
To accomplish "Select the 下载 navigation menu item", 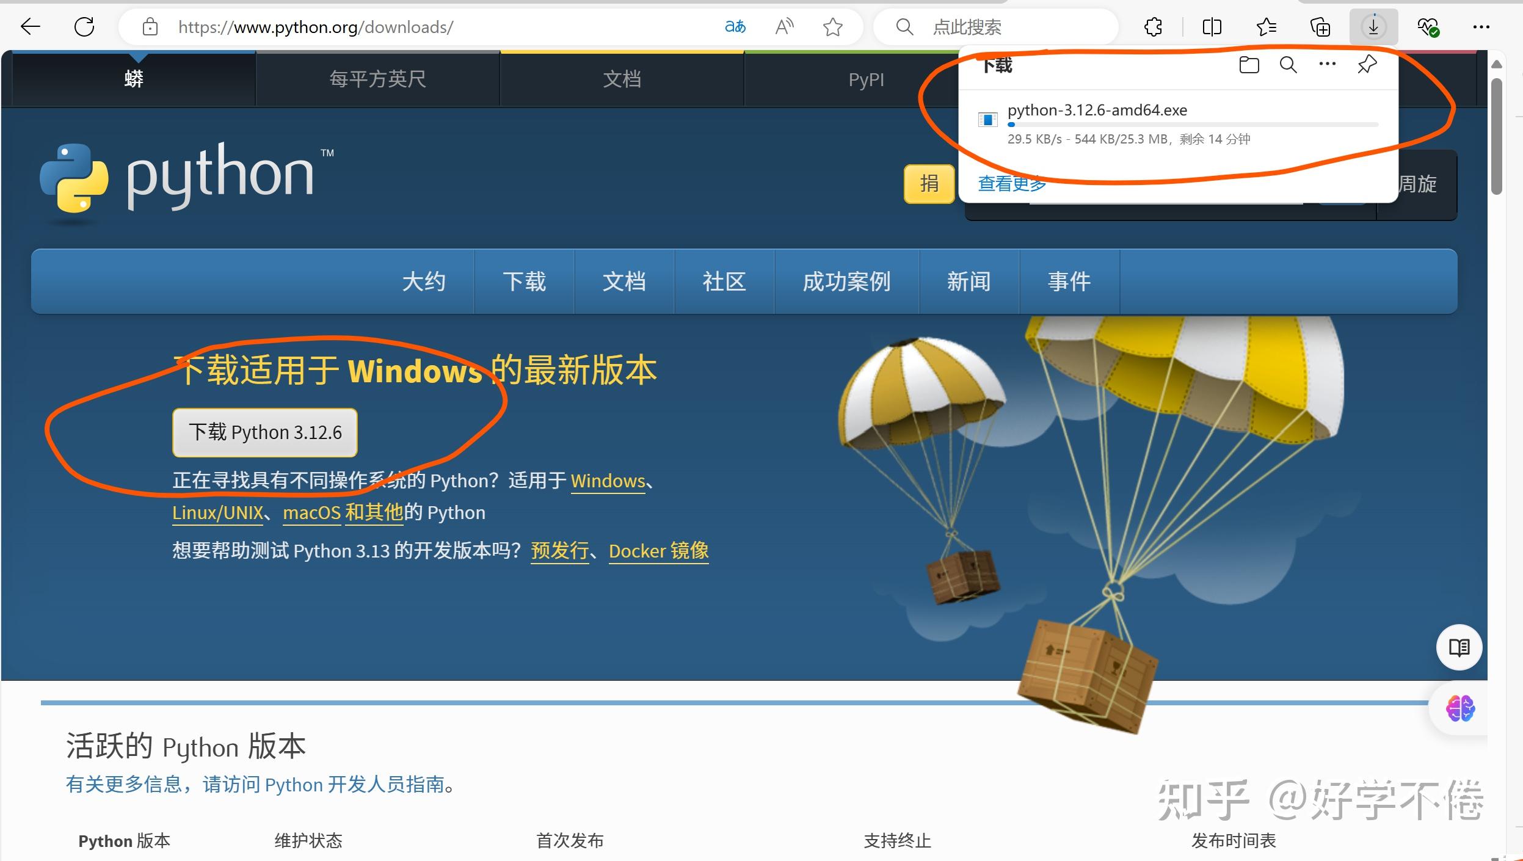I will tap(524, 282).
